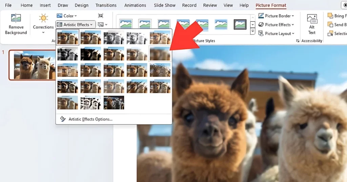The height and width of the screenshot is (182, 347).
Task: Apply the Pencil Sketch artistic effect
Action: point(137,38)
